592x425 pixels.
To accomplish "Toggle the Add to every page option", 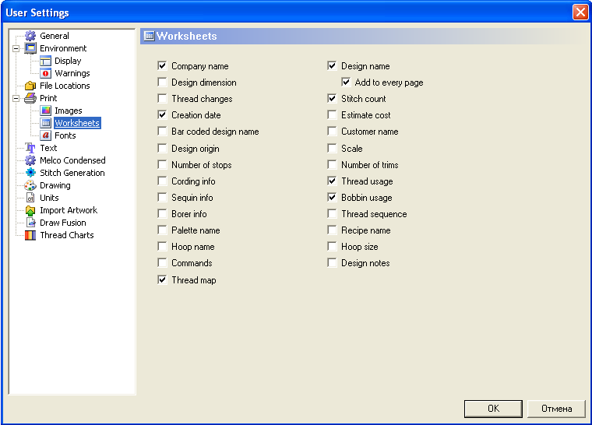I will 346,83.
